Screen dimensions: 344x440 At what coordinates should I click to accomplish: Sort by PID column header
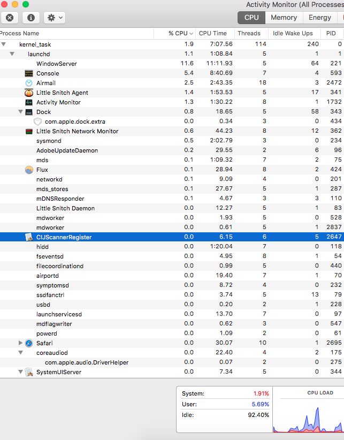pos(332,33)
